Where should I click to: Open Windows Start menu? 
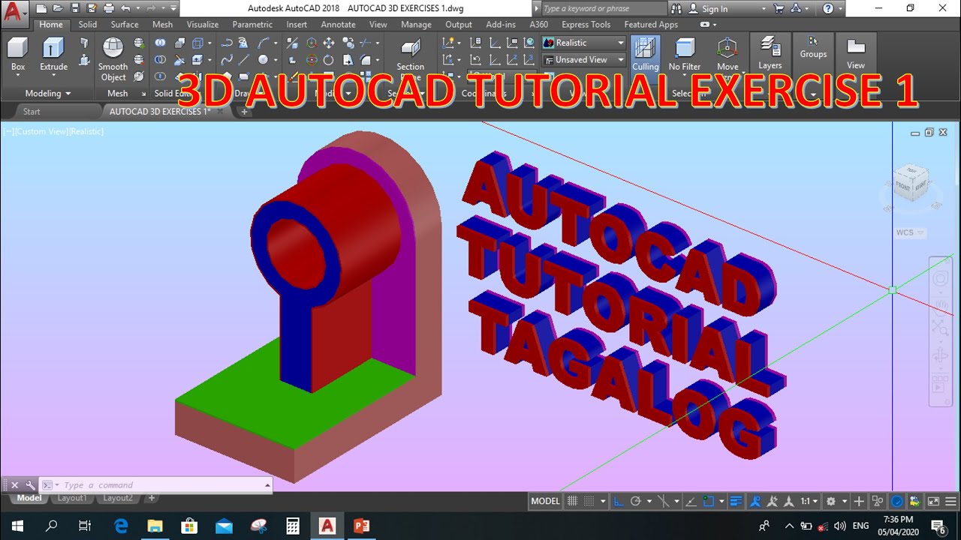pos(17,526)
